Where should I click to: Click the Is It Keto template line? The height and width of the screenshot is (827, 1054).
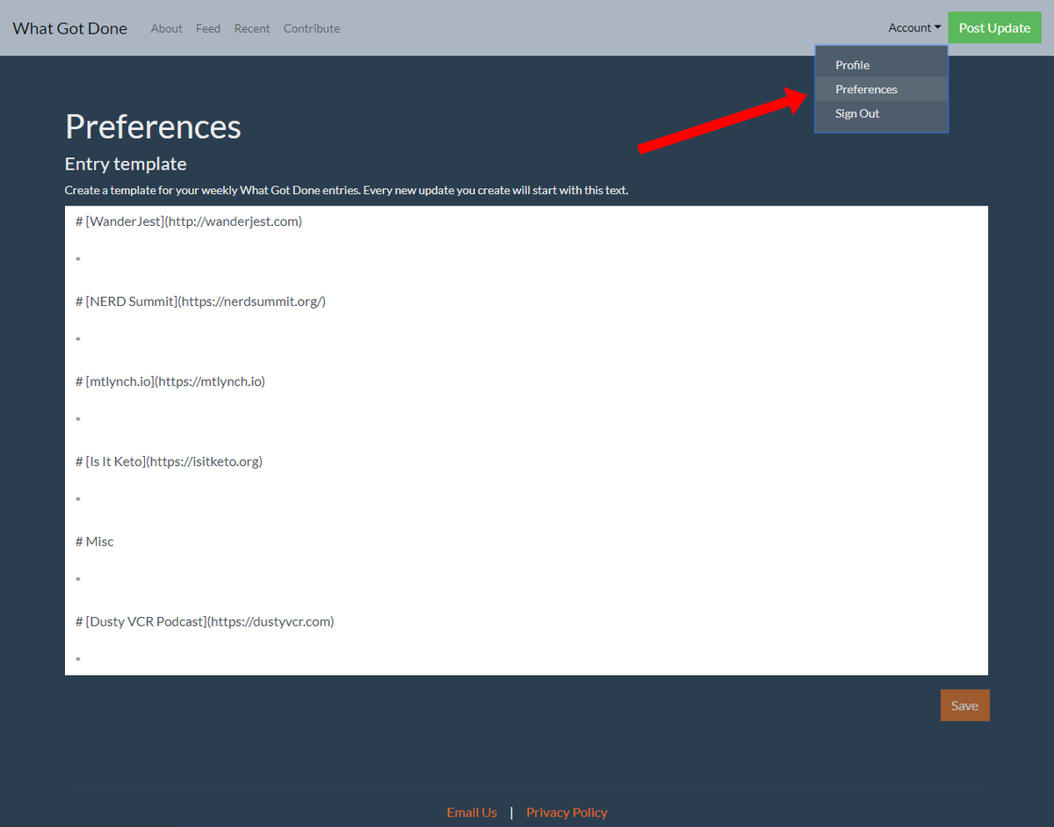[x=169, y=461]
